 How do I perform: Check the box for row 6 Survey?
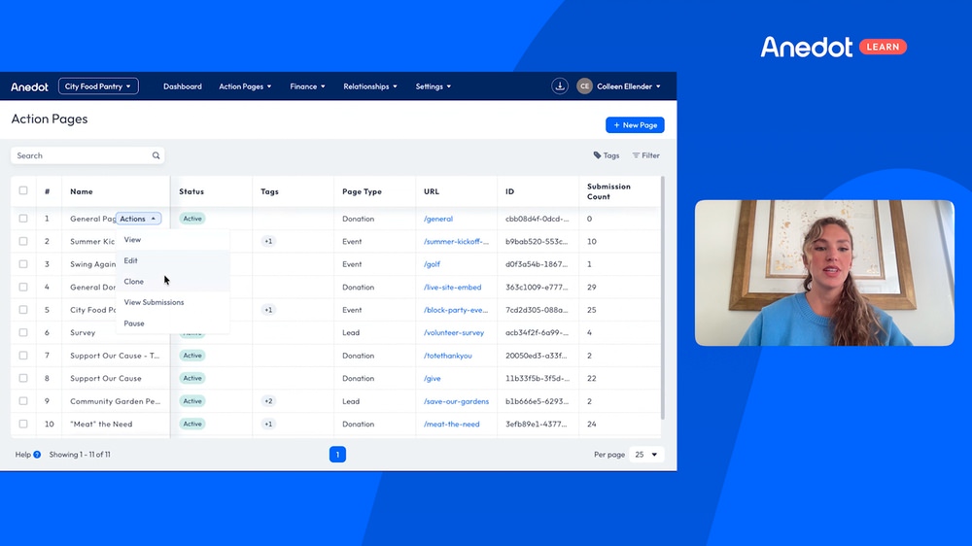pos(23,332)
